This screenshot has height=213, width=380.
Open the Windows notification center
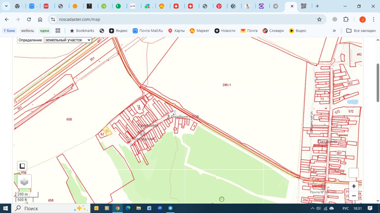pyautogui.click(x=370, y=208)
